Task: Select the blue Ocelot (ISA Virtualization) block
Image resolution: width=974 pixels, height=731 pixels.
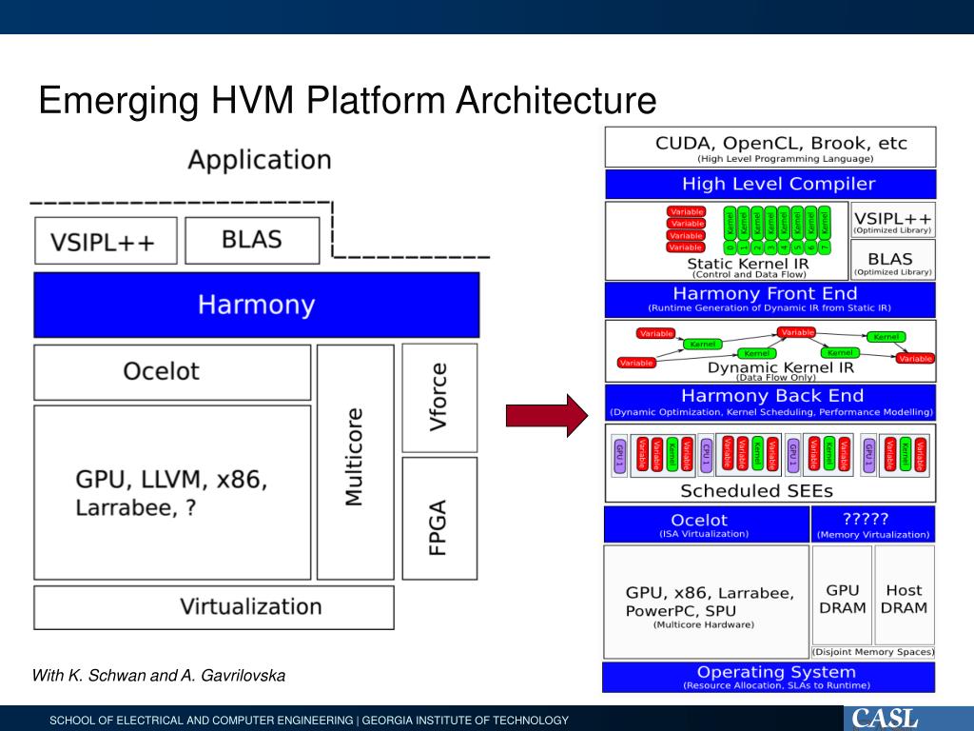Action: [x=707, y=524]
